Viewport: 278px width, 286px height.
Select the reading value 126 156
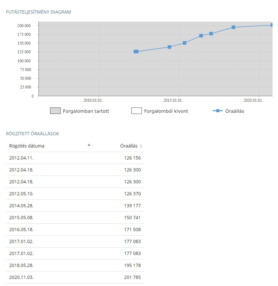click(x=133, y=158)
